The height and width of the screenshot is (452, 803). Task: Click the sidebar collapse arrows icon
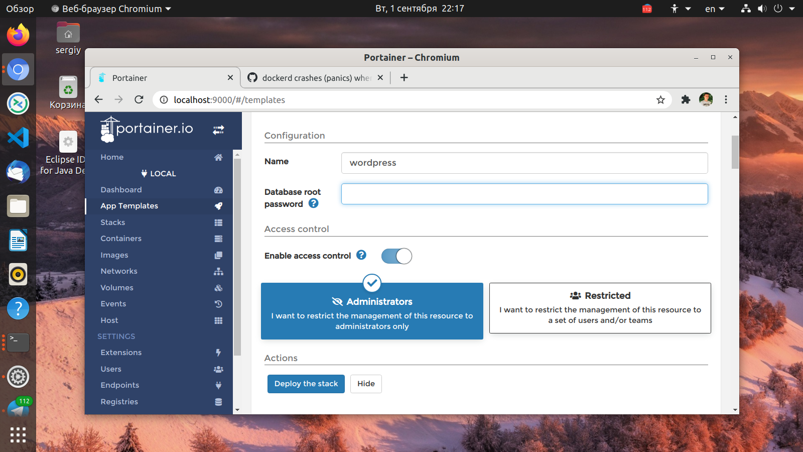pyautogui.click(x=218, y=130)
